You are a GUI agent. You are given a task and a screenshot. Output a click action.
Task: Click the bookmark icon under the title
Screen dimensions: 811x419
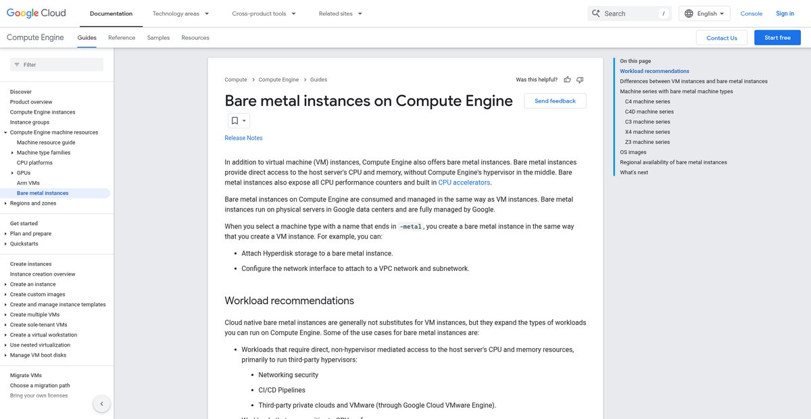pyautogui.click(x=235, y=121)
